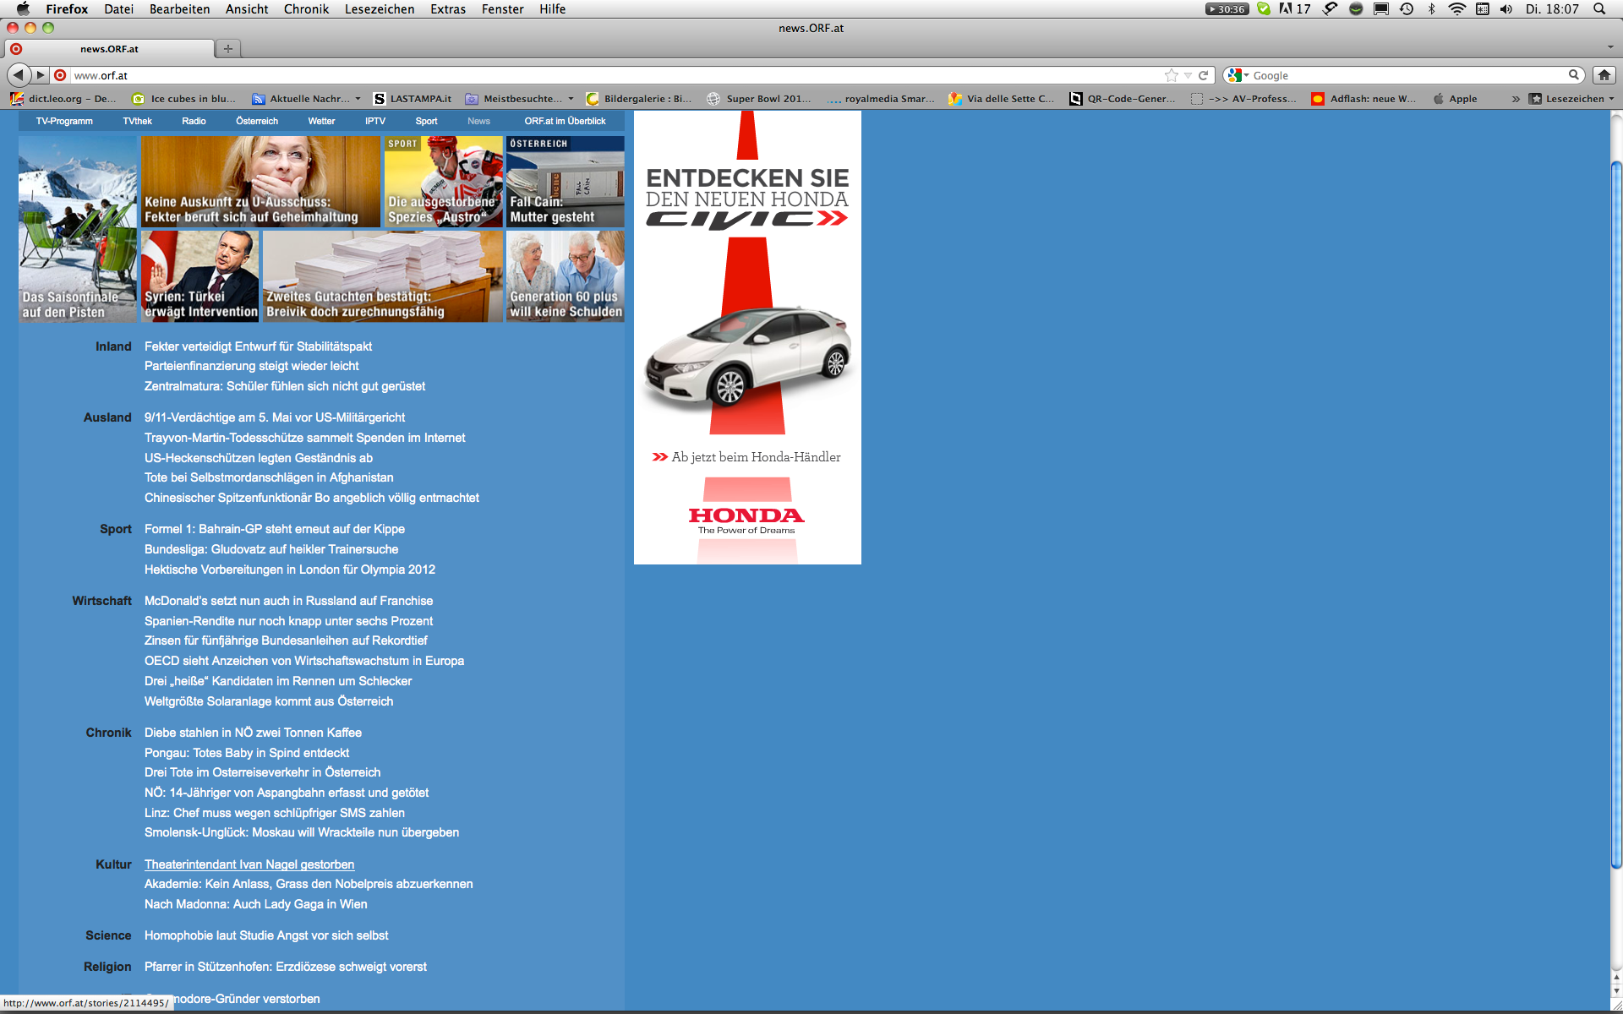Open the Home page icon
Image resolution: width=1623 pixels, height=1014 pixels.
tap(1604, 75)
